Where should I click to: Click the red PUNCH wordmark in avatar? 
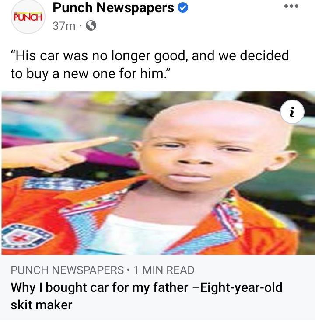28,17
